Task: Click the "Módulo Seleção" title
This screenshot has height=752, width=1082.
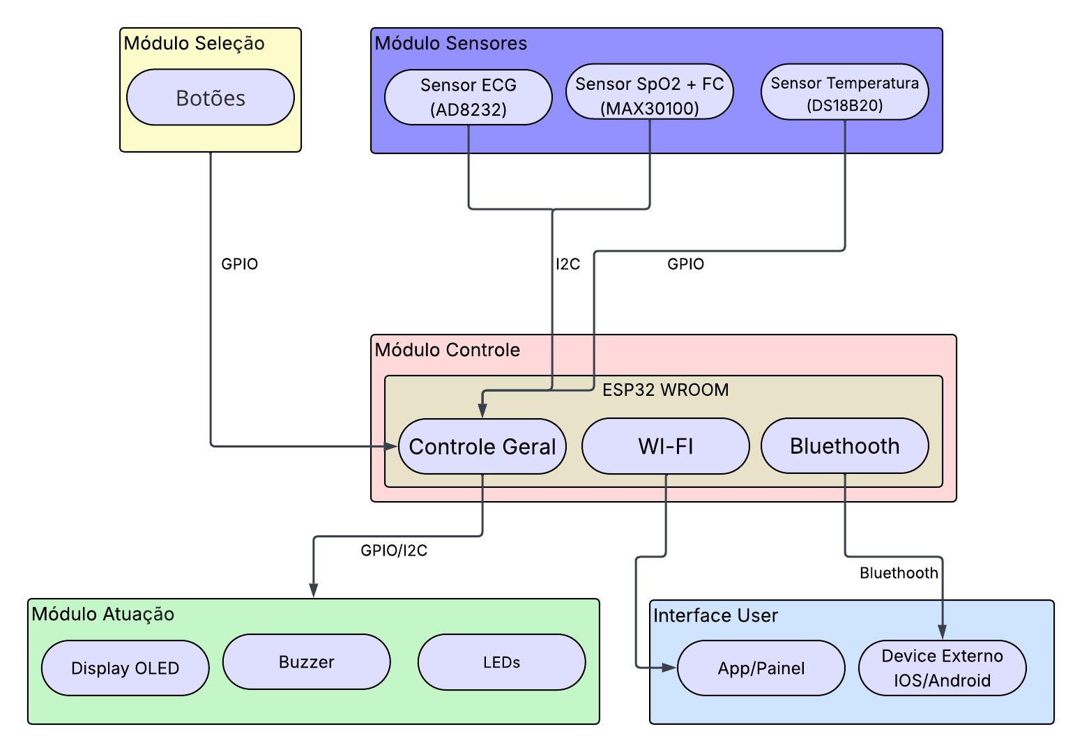Action: pos(195,43)
